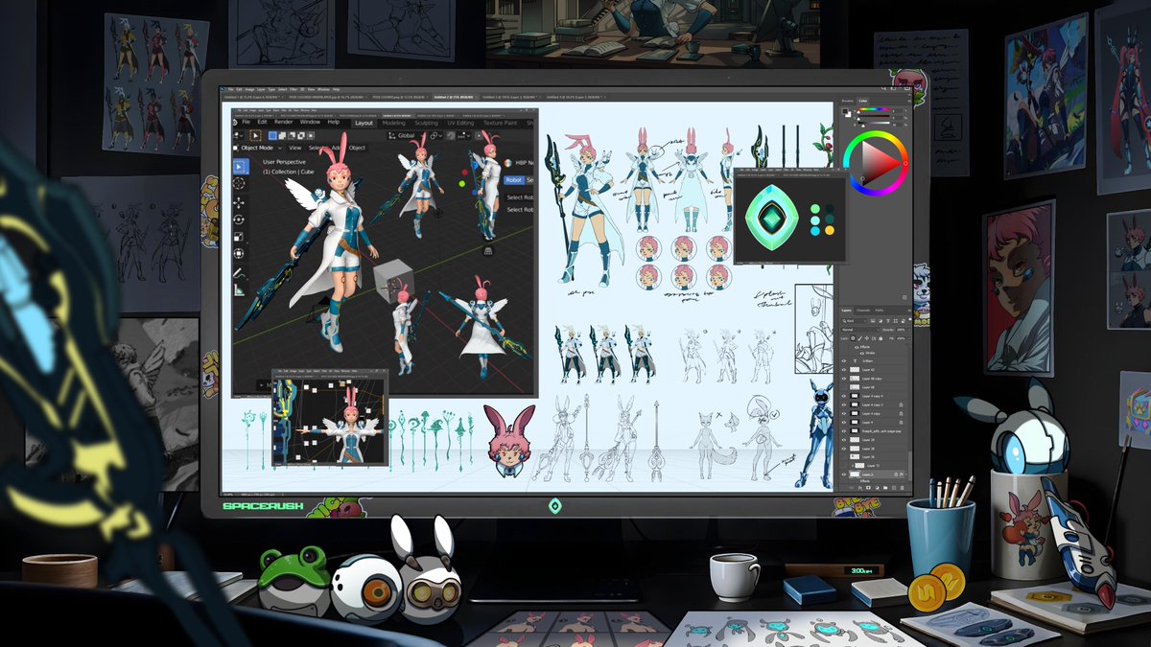This screenshot has height=647, width=1151.
Task: Switch to the Channels tab
Action: [x=863, y=311]
